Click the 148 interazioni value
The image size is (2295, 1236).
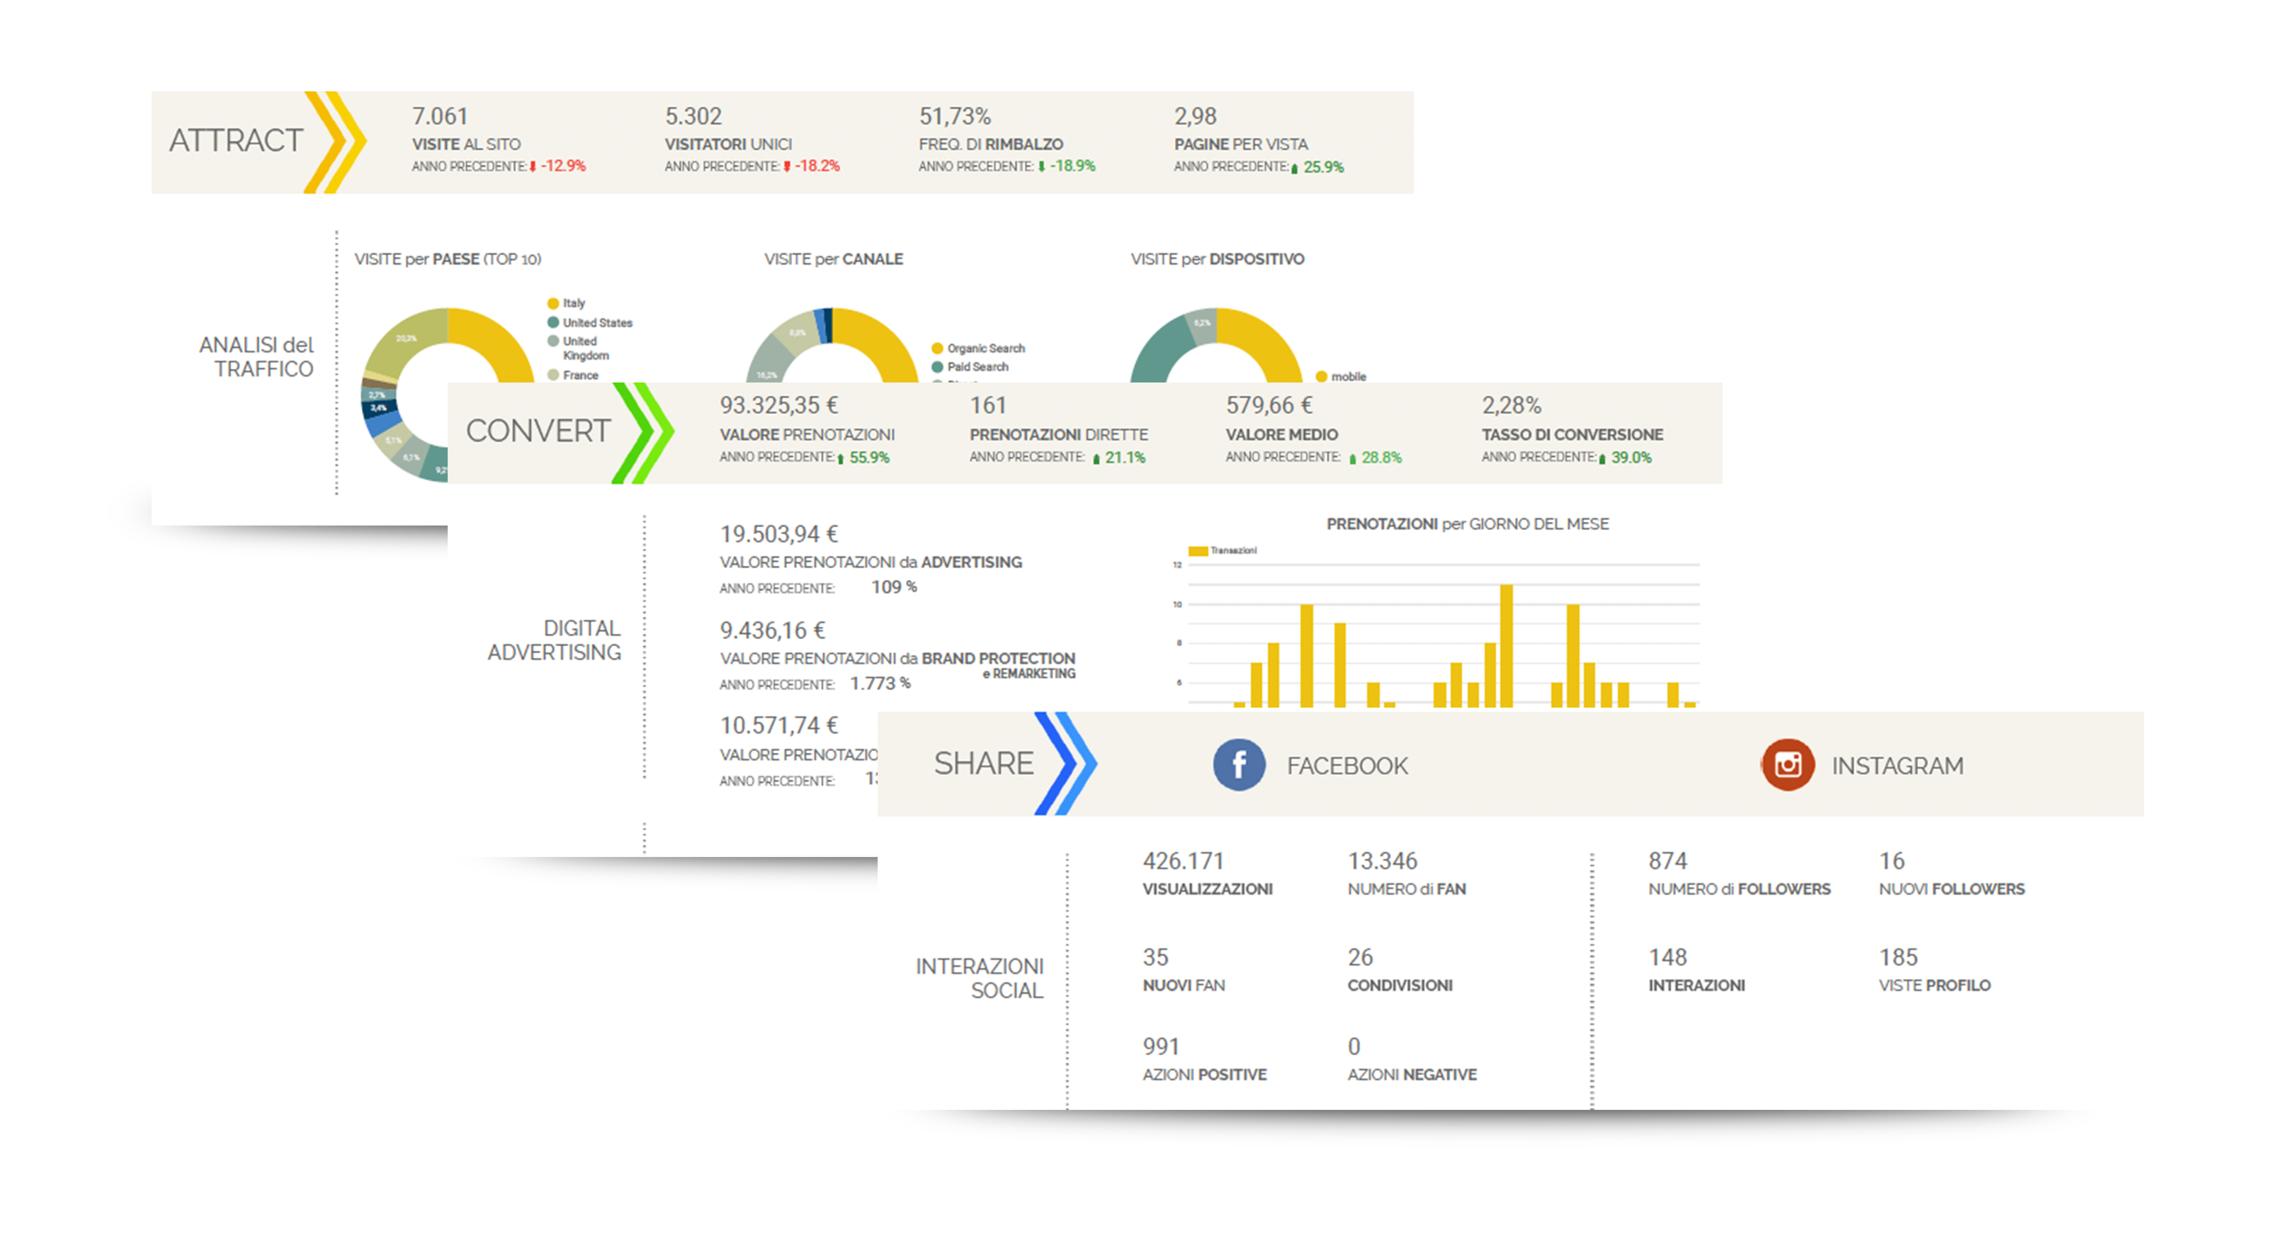click(1667, 957)
